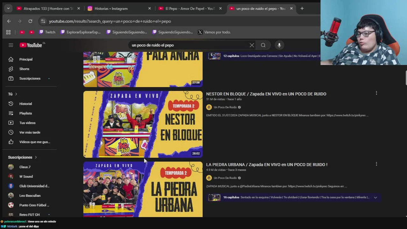Expand the Suscripciones section header
This screenshot has width=407, height=229.
(x=22, y=157)
